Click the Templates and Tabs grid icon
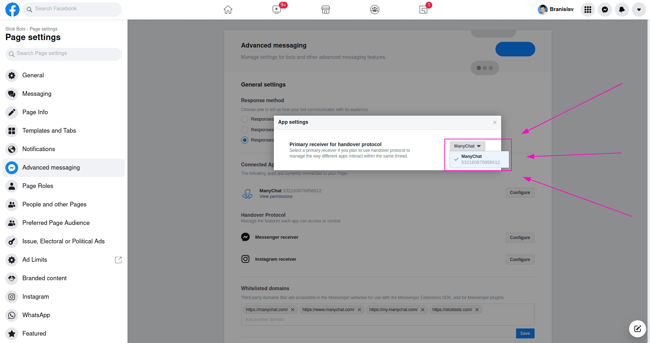This screenshot has height=343, width=650. (12, 131)
